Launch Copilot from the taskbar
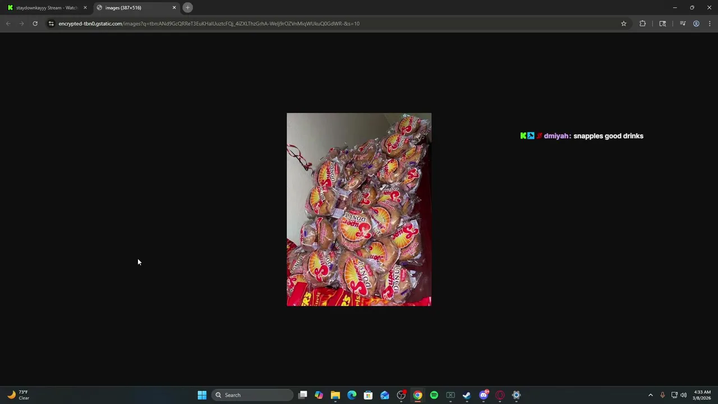718x404 pixels. pos(319,395)
